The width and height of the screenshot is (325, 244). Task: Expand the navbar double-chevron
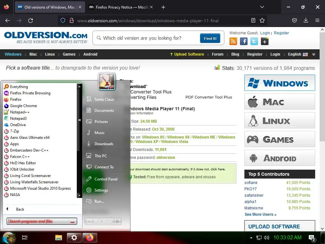[x=314, y=54]
